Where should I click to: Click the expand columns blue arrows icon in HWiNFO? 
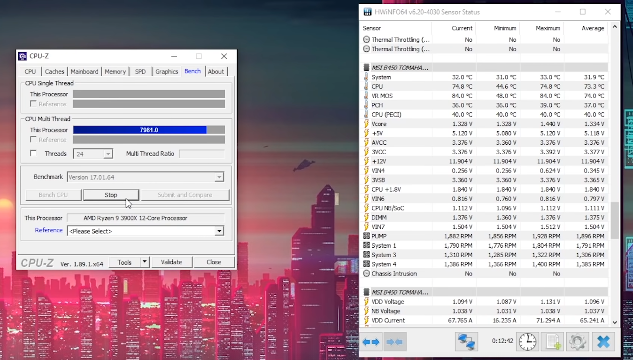point(371,342)
